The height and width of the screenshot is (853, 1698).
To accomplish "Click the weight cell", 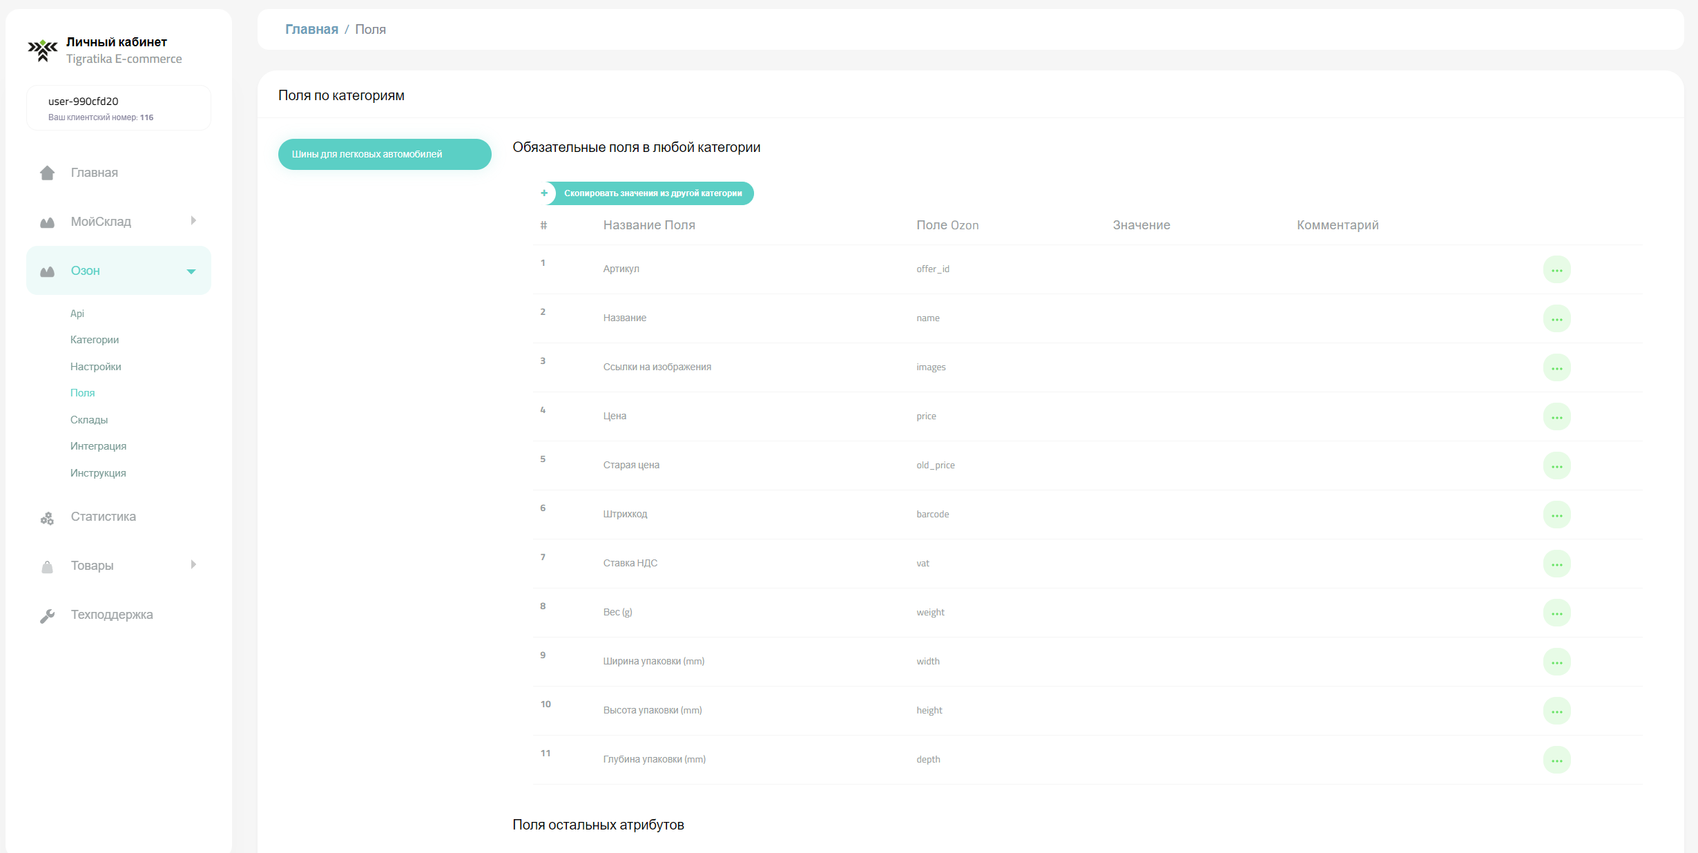I will point(930,613).
